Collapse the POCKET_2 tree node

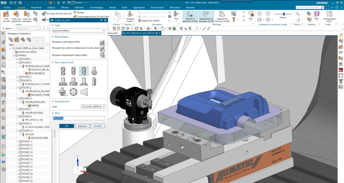pyautogui.click(x=17, y=63)
